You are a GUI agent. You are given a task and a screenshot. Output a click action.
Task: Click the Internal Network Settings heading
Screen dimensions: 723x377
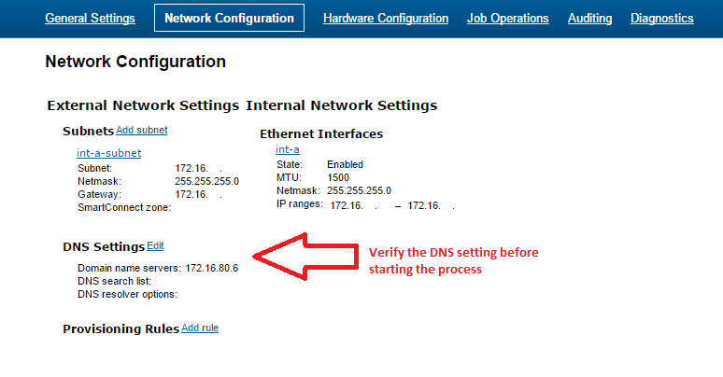(x=341, y=105)
